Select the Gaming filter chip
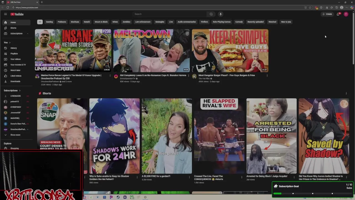Image resolution: width=355 pixels, height=200 pixels. click(49, 22)
